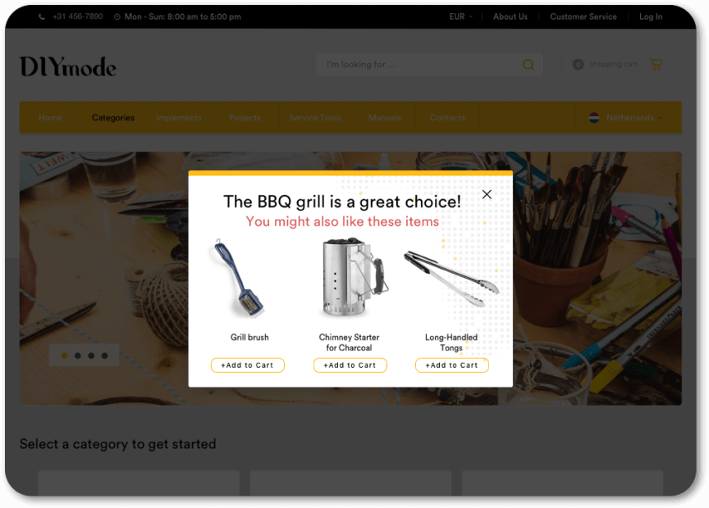709x508 pixels.
Task: Focus the "I'm looking for" search field
Action: pos(419,65)
